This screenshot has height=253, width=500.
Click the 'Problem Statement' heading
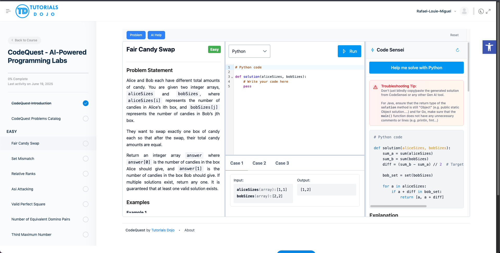[x=149, y=70]
